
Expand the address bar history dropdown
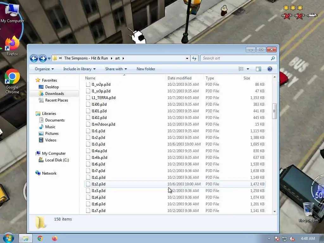click(187, 58)
